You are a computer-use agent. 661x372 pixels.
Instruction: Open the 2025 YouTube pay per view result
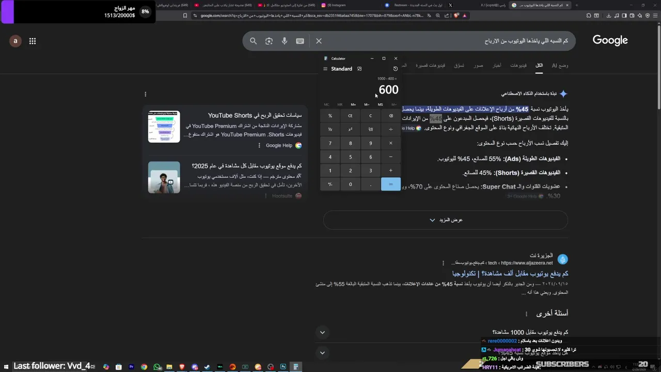point(247,166)
